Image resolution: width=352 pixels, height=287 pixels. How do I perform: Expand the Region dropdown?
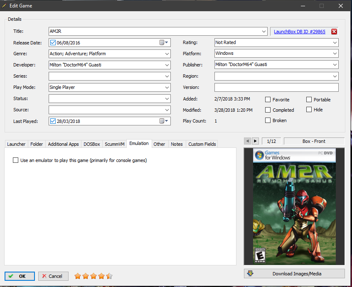click(335, 76)
